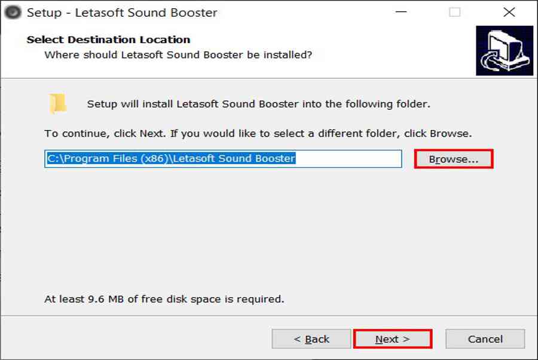Click the yellow folder icon
538x360 pixels.
tap(57, 103)
